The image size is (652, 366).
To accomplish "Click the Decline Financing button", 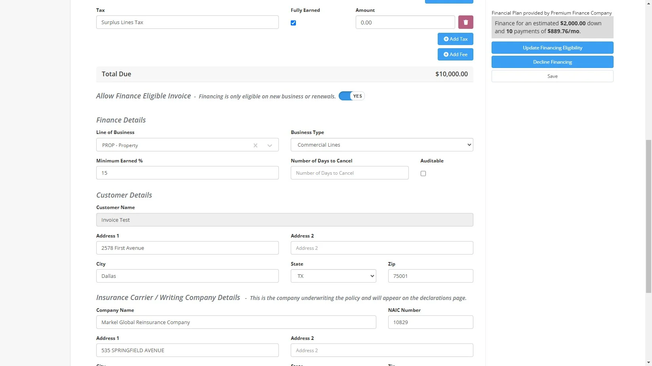I will pyautogui.click(x=552, y=62).
